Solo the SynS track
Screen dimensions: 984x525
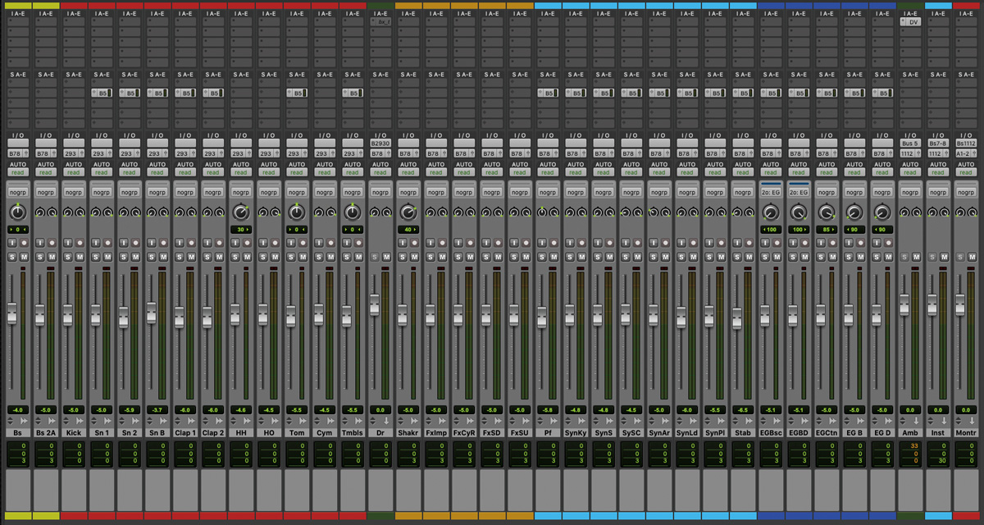tap(598, 257)
